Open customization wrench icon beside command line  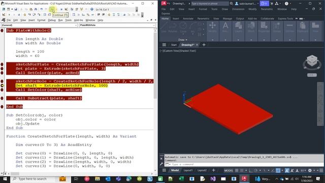[x=161, y=164]
